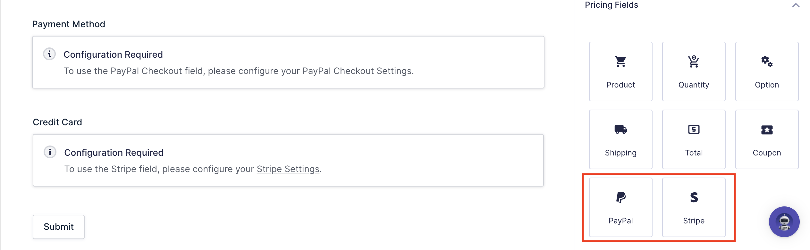The image size is (810, 250).
Task: Add the Total pricing field
Action: pyautogui.click(x=694, y=139)
